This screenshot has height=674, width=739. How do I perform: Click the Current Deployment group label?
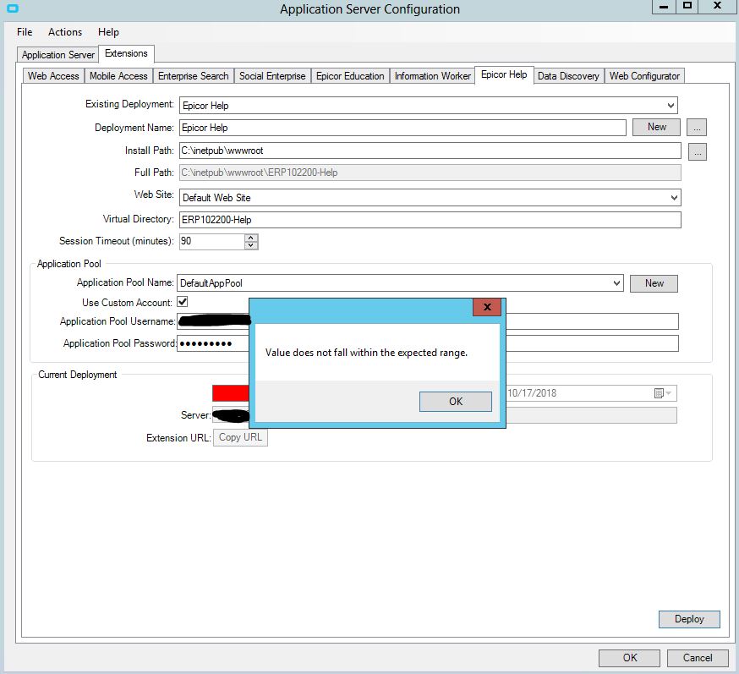tap(77, 375)
